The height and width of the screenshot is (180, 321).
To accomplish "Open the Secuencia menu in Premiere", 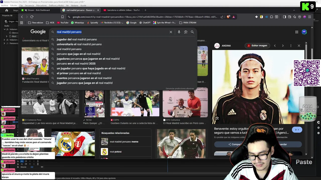I will [x=29, y=5].
